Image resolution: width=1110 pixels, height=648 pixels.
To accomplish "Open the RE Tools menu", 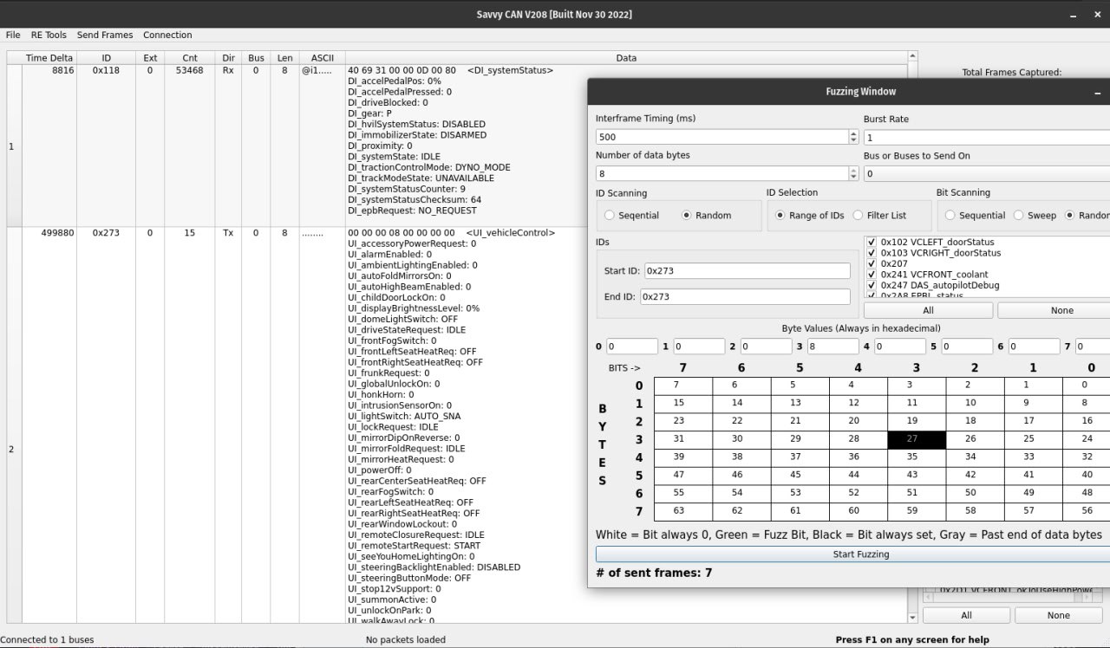I will [49, 36].
